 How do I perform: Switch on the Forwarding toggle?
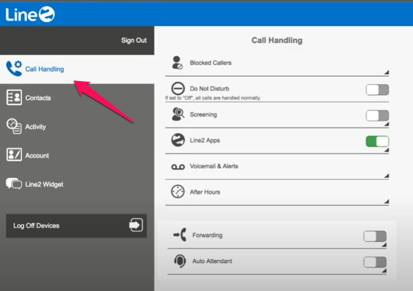pyautogui.click(x=375, y=236)
